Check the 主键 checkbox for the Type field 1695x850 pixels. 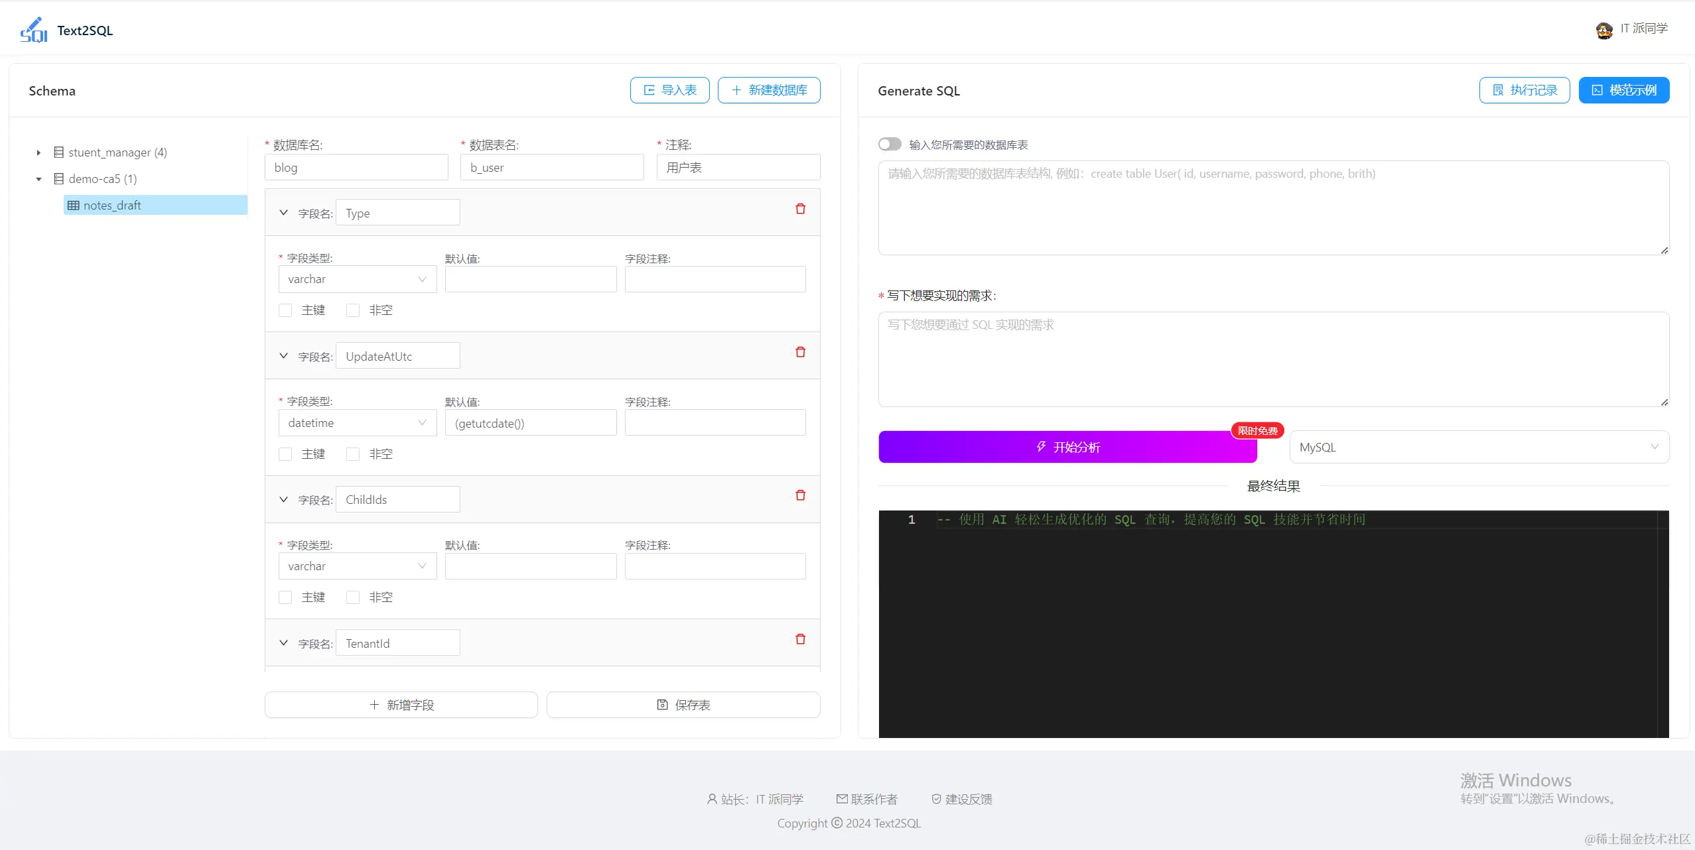click(x=284, y=310)
